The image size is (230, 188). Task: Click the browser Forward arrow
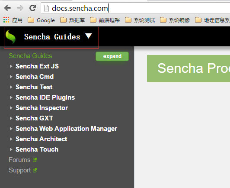click(x=20, y=8)
